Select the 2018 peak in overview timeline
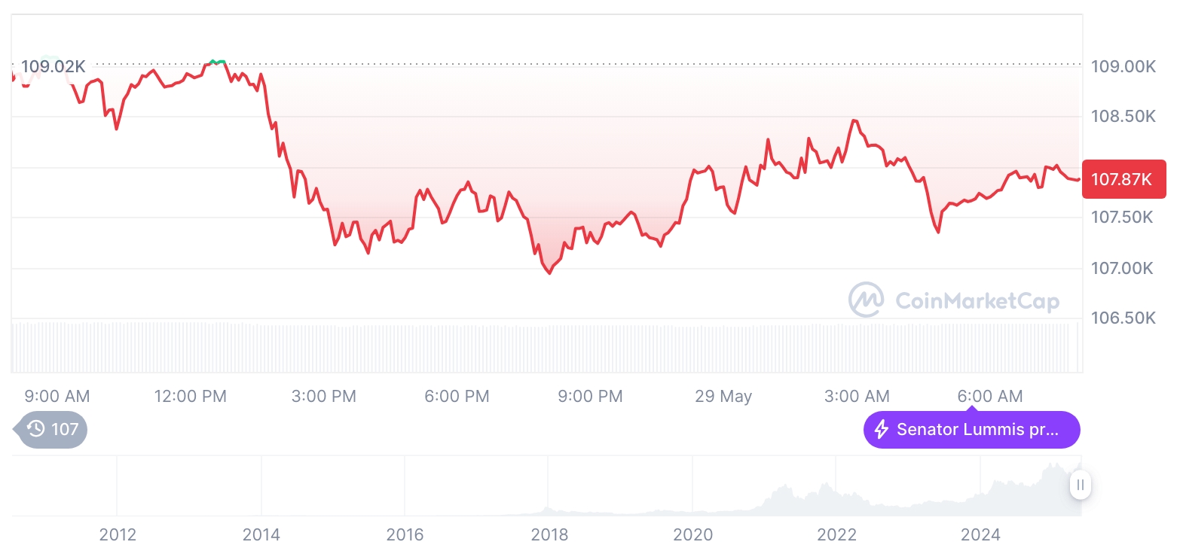 [x=549, y=509]
